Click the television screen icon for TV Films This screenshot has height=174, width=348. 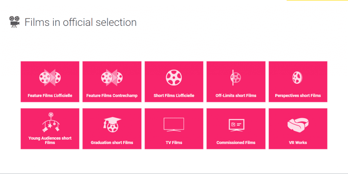pos(174,124)
